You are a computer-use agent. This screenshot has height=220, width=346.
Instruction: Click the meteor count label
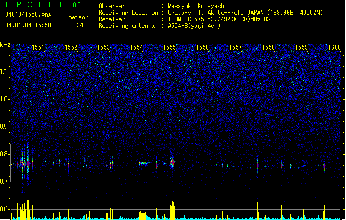coord(78,17)
